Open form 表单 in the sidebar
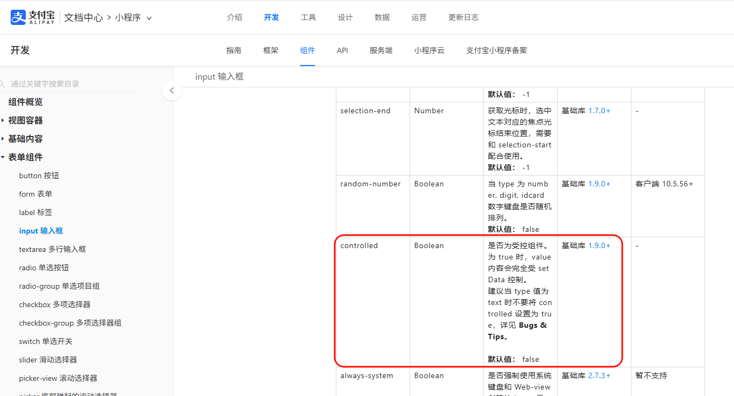Screen dimensions: 734x396 [36, 194]
